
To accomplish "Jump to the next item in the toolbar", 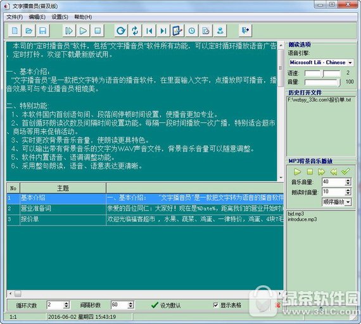I will tap(163, 30).
